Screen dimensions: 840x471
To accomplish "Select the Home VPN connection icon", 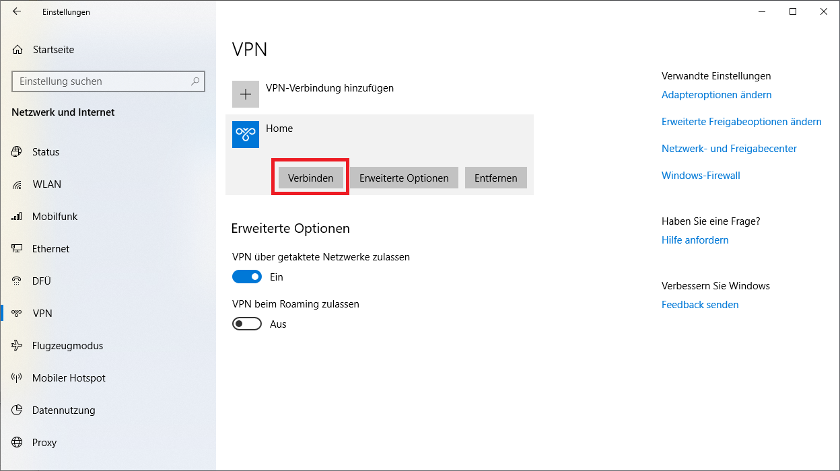I will 246,135.
